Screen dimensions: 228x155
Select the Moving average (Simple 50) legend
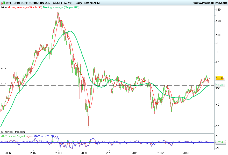click(25, 7)
